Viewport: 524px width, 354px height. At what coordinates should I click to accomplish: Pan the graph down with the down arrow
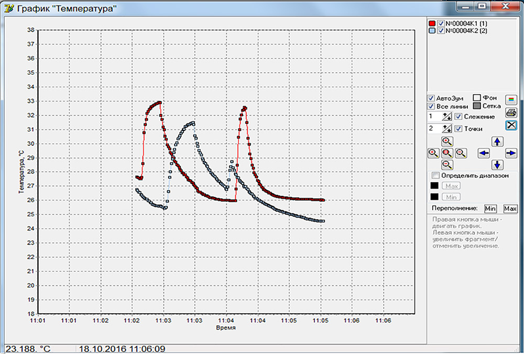pyautogui.click(x=497, y=165)
